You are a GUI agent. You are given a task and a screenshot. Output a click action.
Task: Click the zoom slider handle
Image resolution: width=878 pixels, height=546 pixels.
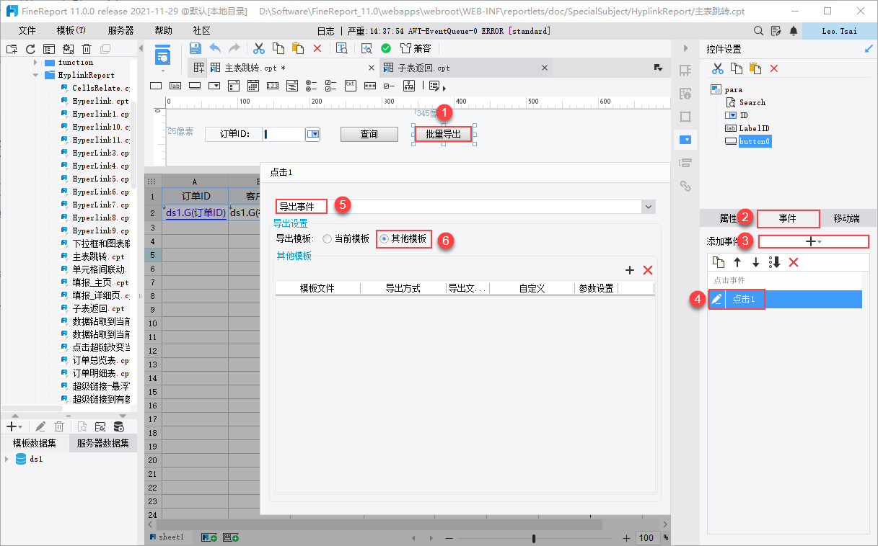coord(534,538)
